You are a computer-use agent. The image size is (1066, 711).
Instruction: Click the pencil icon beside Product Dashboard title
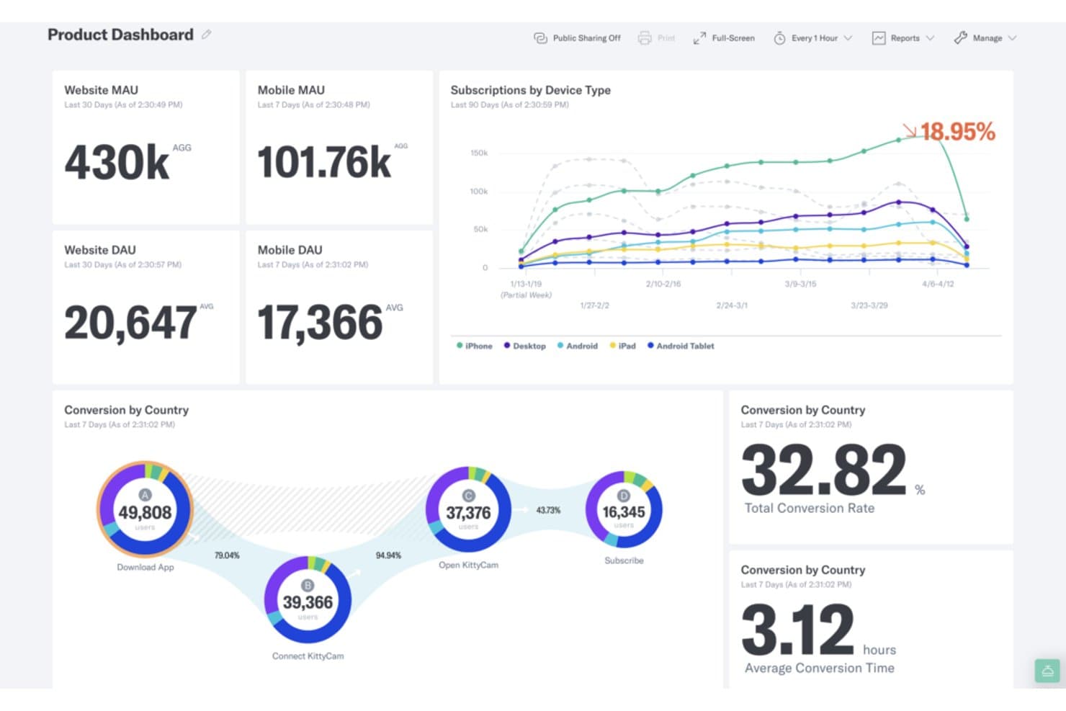coord(207,35)
